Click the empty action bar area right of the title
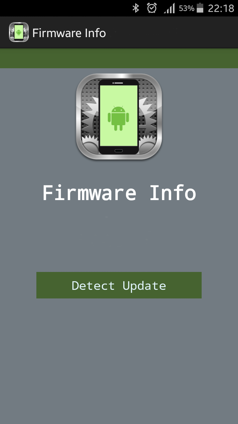The width and height of the screenshot is (238, 424). pos(172,32)
